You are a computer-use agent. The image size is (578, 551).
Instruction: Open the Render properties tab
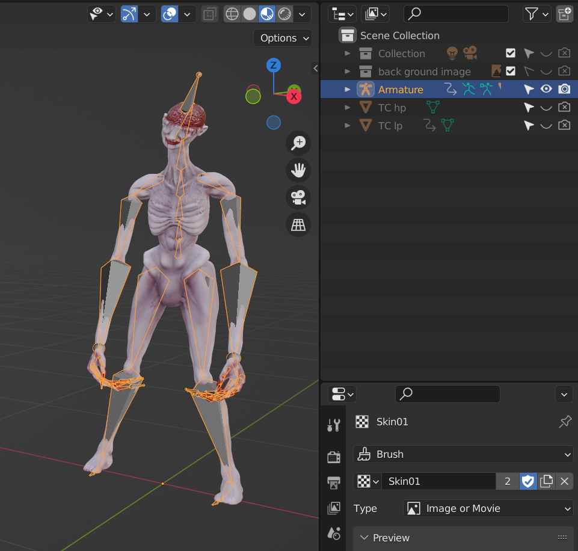click(x=334, y=457)
